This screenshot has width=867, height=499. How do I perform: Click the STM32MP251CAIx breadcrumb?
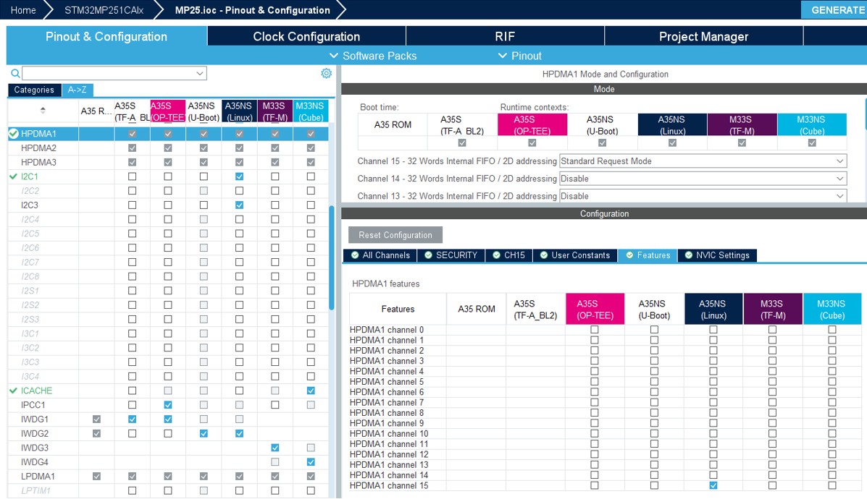point(104,10)
